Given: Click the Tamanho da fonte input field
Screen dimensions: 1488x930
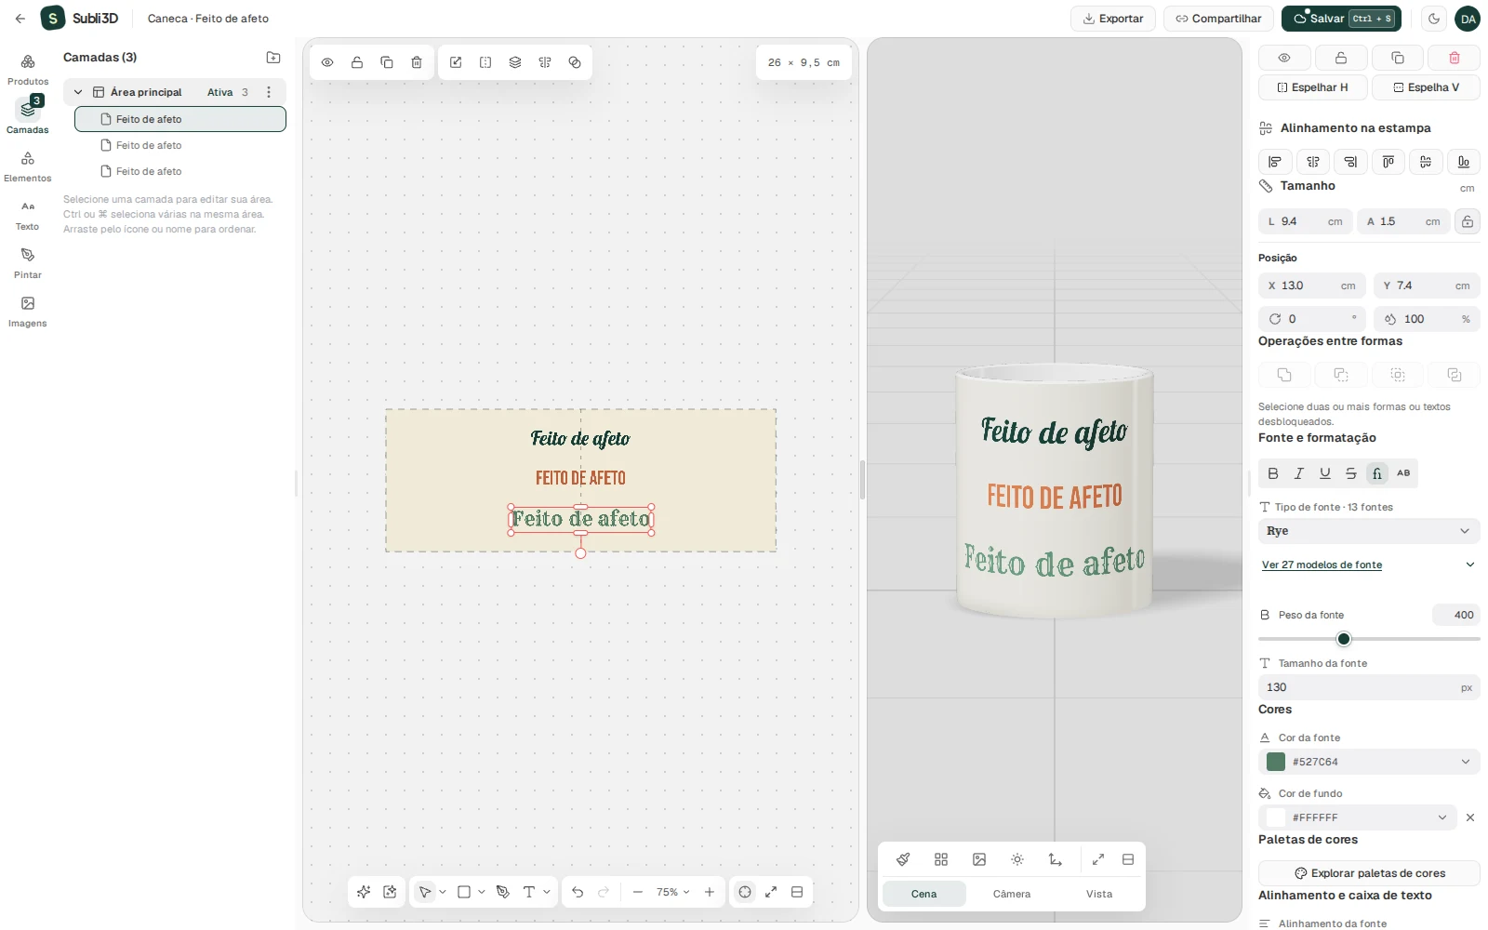Looking at the screenshot, I should [1369, 687].
